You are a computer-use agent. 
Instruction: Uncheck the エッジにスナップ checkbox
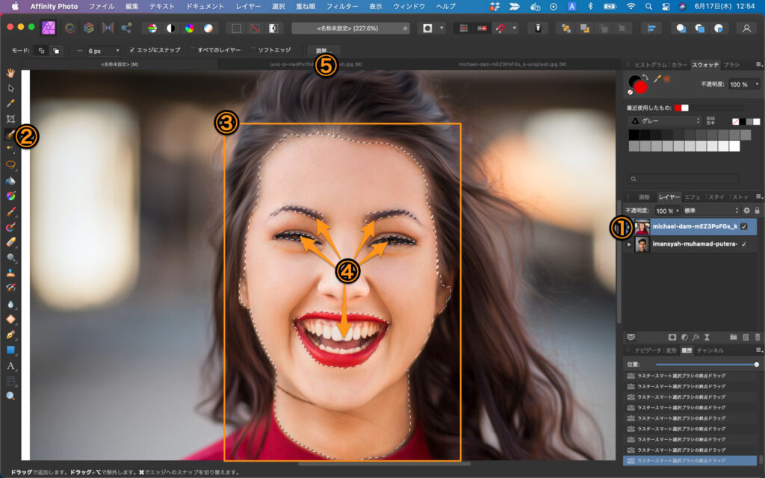[x=132, y=50]
